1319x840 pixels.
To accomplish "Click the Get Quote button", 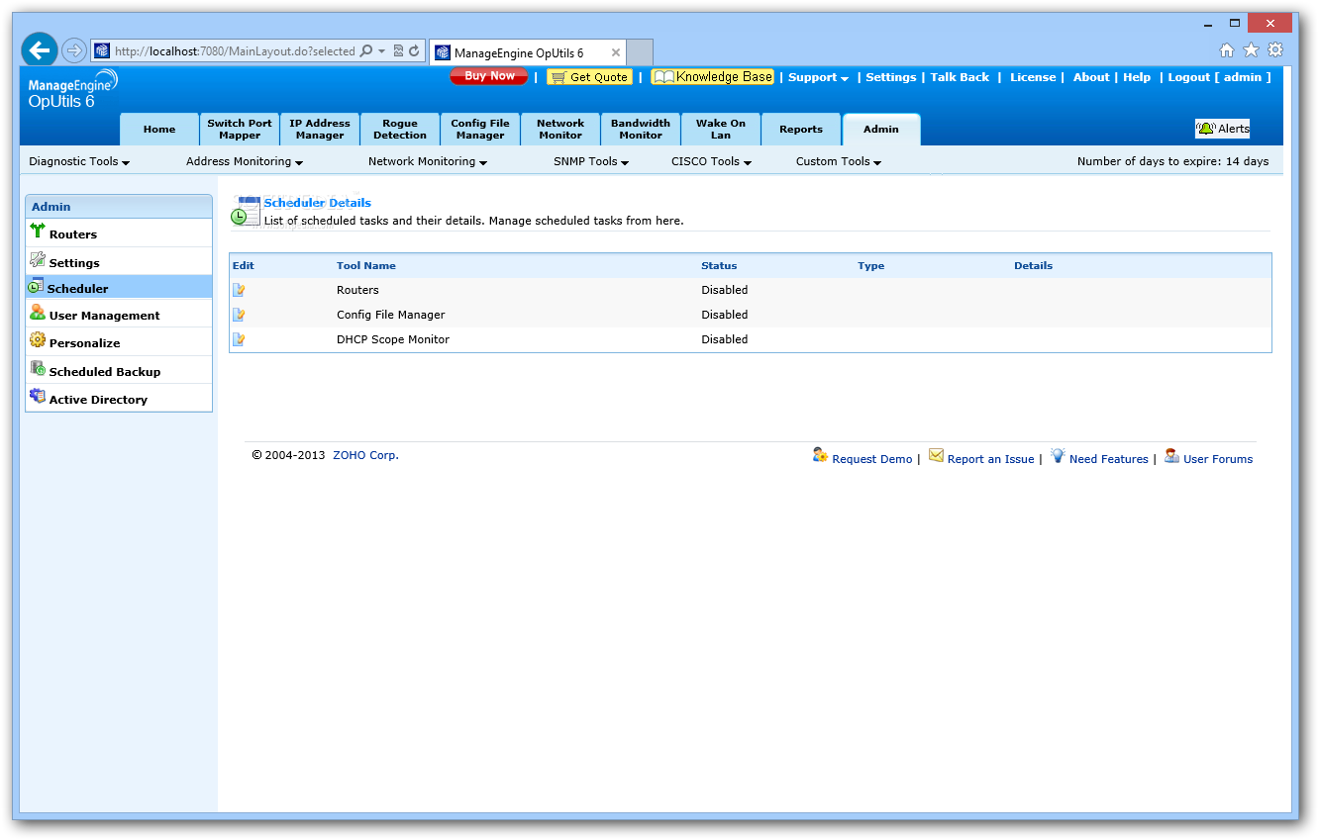I will tap(589, 77).
